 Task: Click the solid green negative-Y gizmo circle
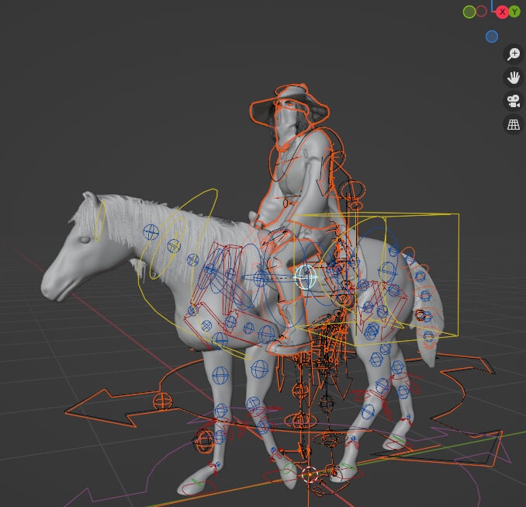point(469,12)
